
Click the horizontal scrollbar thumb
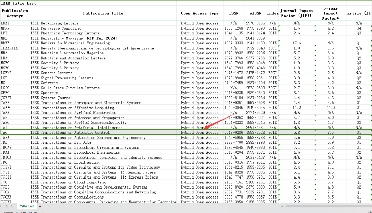coord(328,206)
